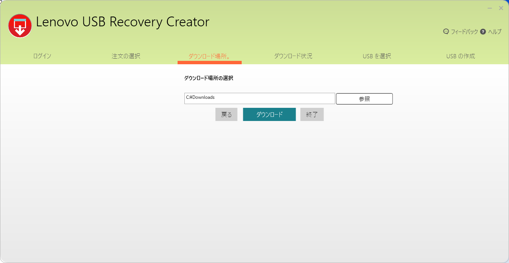The height and width of the screenshot is (263, 509).
Task: Open the ヘルプ link
Action: [x=495, y=32]
